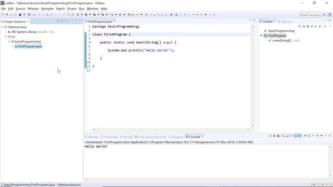Click the editor vertical scrollbar down arrow
Screen dimensions: 333x187
(x=253, y=126)
